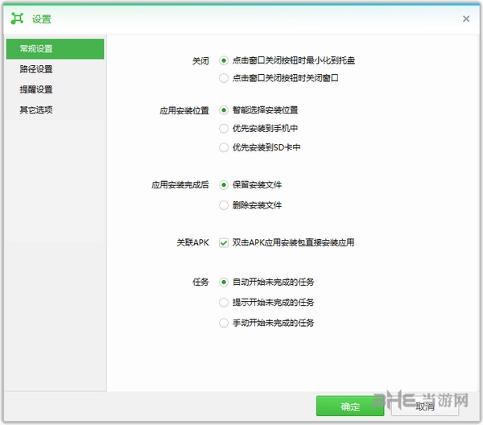Select 自动开始未完成的任务 option
The image size is (483, 425).
click(224, 282)
